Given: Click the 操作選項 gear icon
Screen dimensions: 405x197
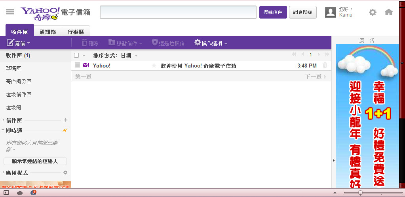Looking at the screenshot, I should [x=197, y=42].
